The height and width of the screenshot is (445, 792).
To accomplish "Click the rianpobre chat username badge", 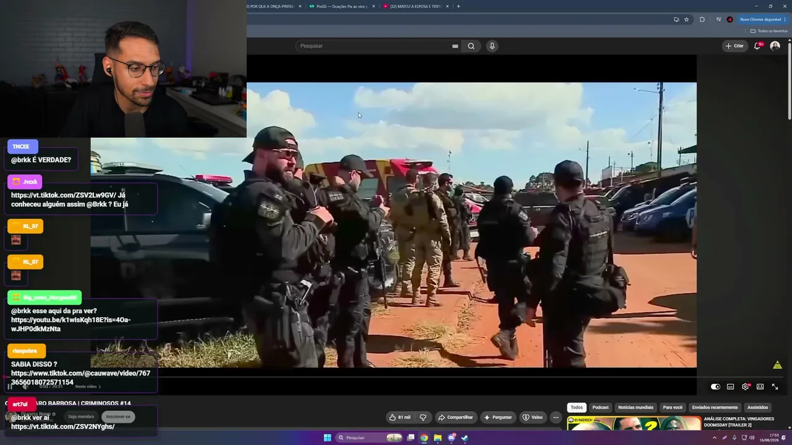I will tap(27, 351).
